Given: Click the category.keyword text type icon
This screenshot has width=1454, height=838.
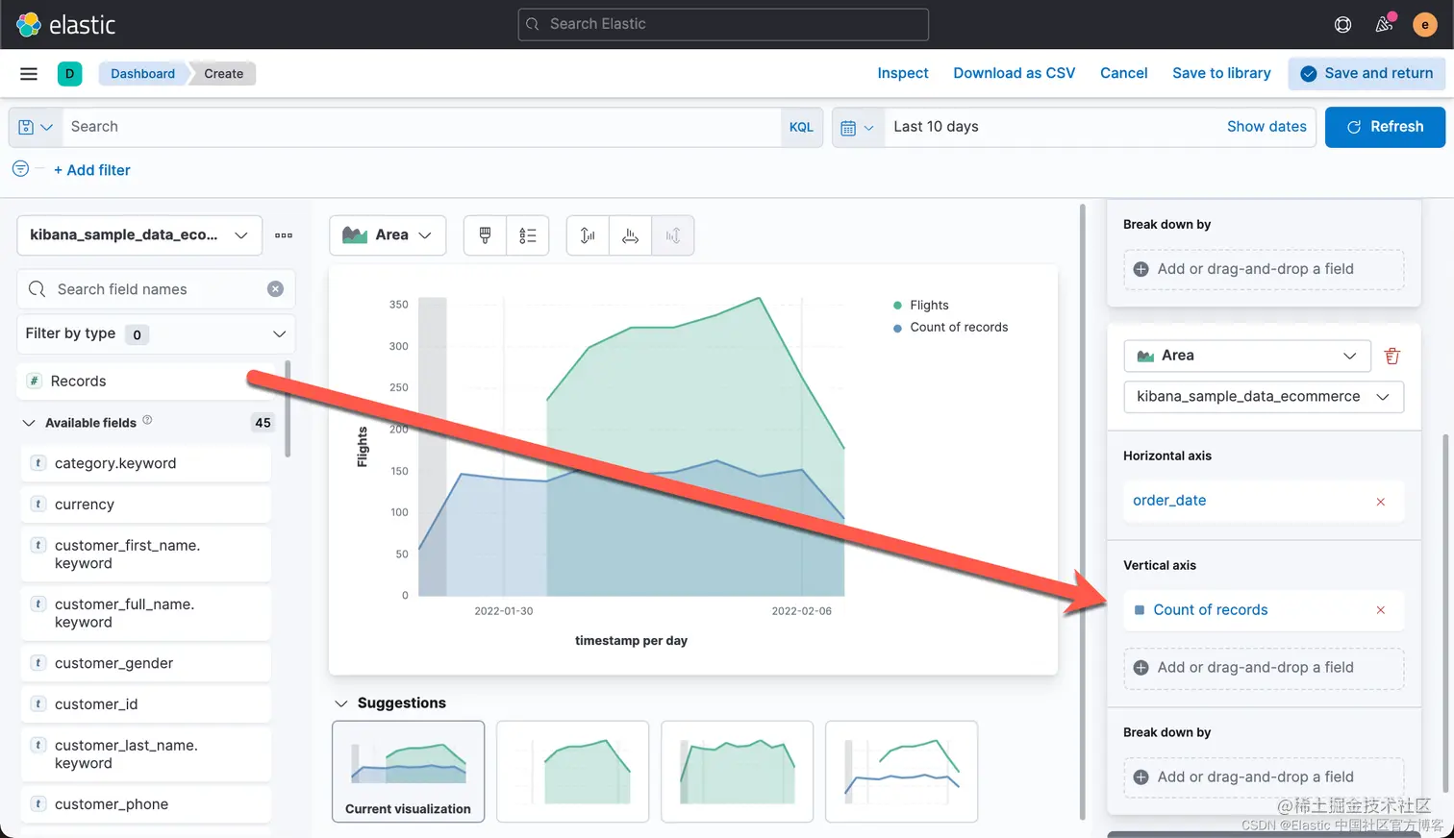Looking at the screenshot, I should coord(38,463).
